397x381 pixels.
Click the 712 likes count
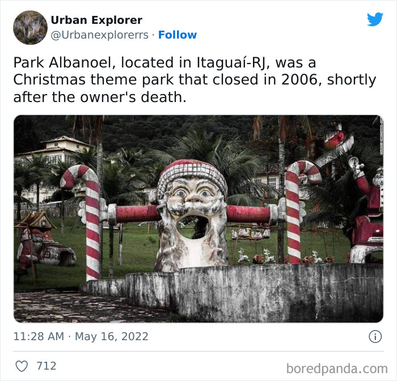pyautogui.click(x=47, y=366)
